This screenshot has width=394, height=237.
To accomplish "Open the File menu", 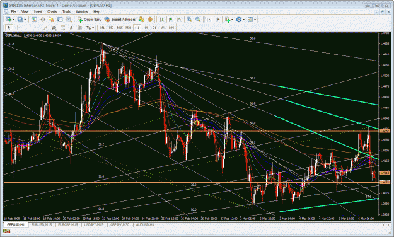I will click(13, 11).
